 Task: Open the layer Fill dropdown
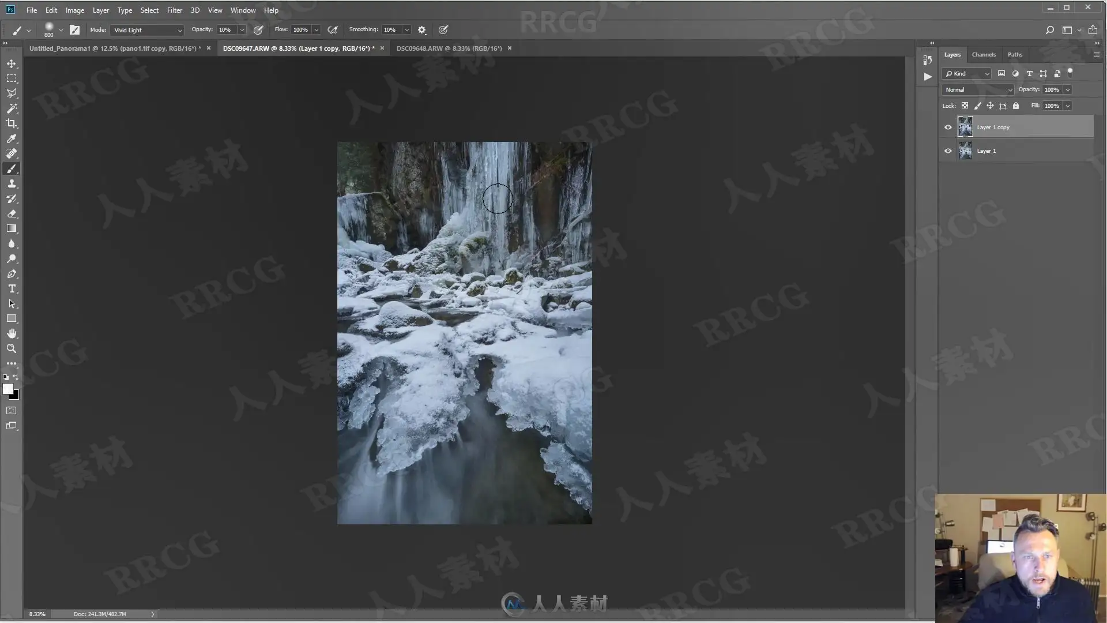tap(1068, 106)
